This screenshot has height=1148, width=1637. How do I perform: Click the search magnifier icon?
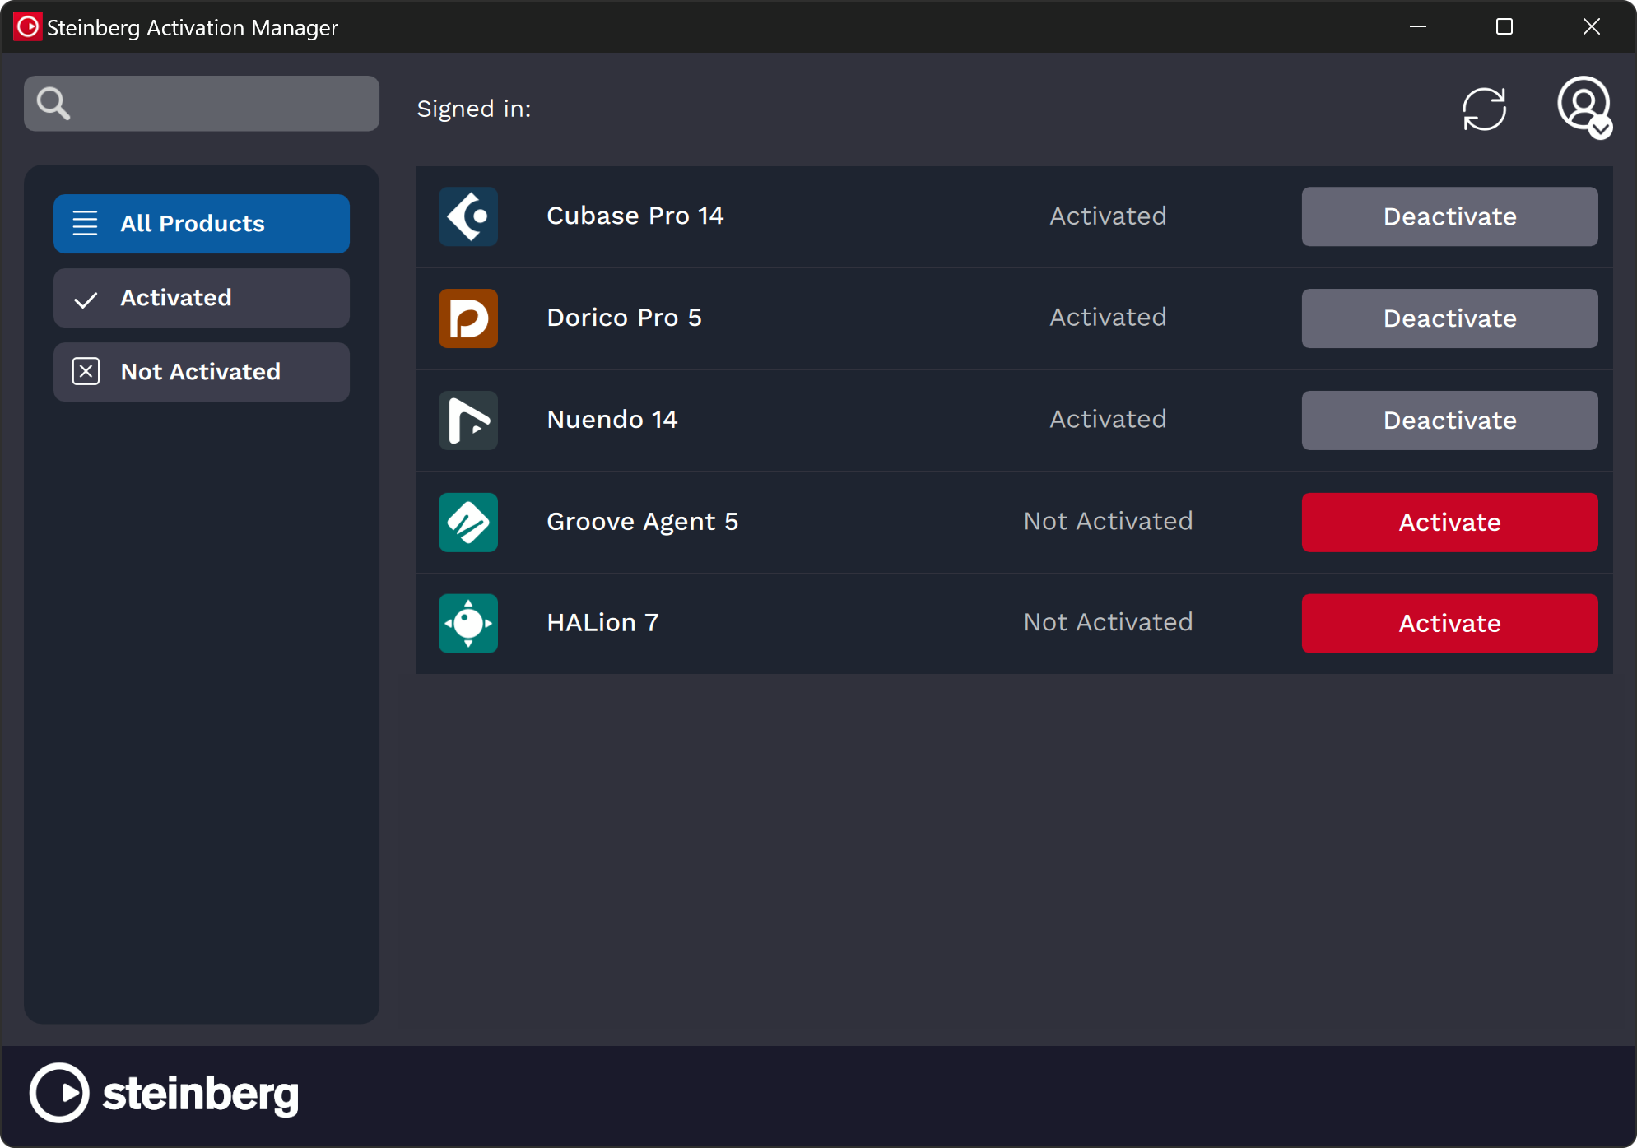pyautogui.click(x=53, y=104)
